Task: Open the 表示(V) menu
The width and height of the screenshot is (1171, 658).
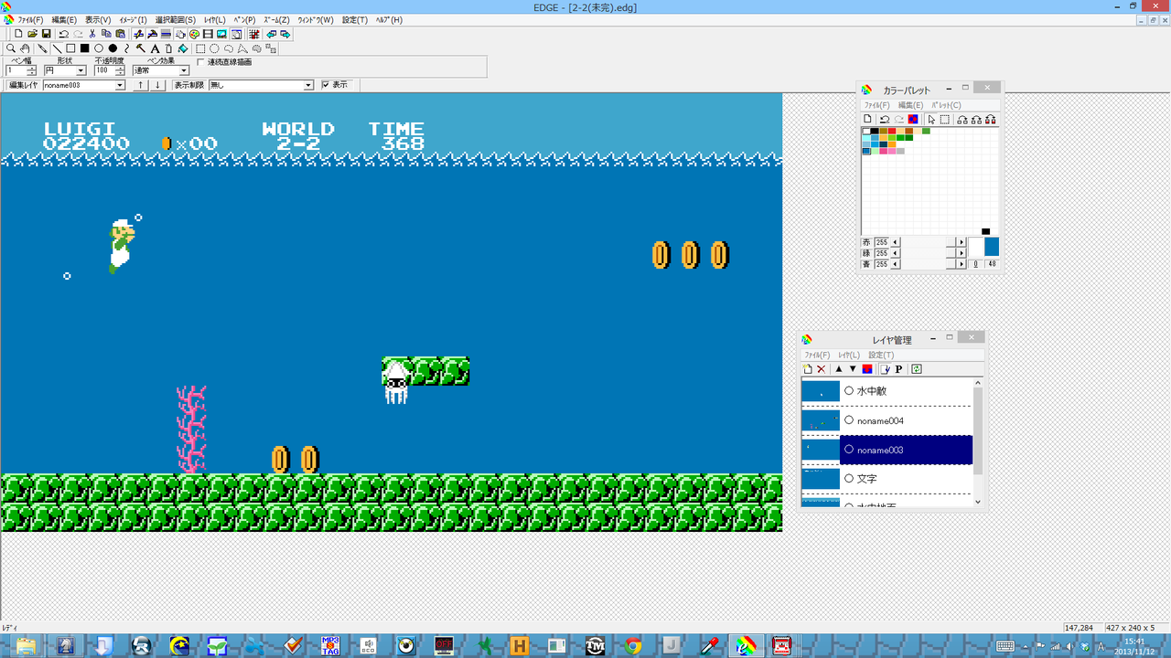Action: point(98,20)
